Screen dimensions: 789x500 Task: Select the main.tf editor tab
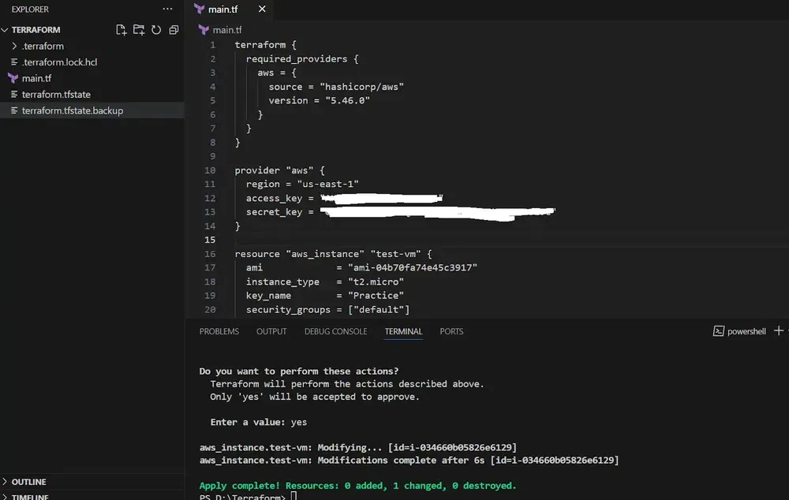[229, 9]
